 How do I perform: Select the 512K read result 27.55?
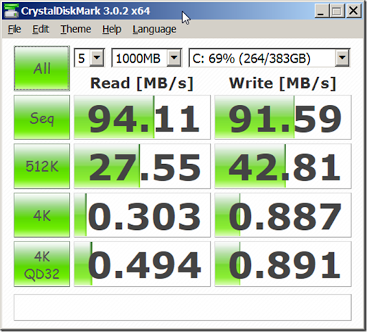pyautogui.click(x=142, y=166)
